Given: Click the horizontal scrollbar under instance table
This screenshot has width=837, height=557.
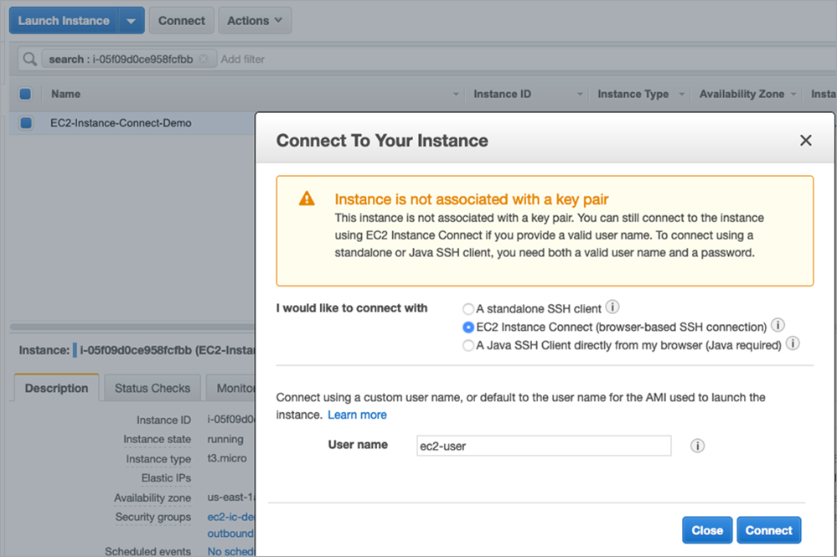Looking at the screenshot, I should tap(132, 327).
